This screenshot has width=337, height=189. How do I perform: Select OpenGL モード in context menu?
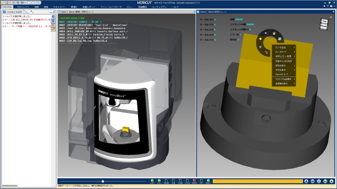click(282, 74)
